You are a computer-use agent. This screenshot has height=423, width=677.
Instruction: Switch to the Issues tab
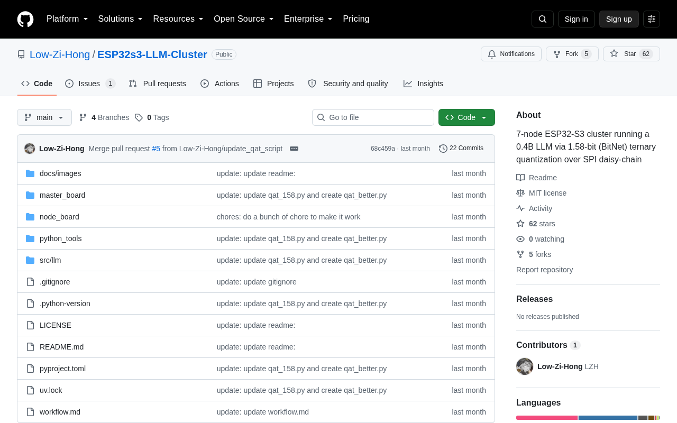[x=90, y=84]
